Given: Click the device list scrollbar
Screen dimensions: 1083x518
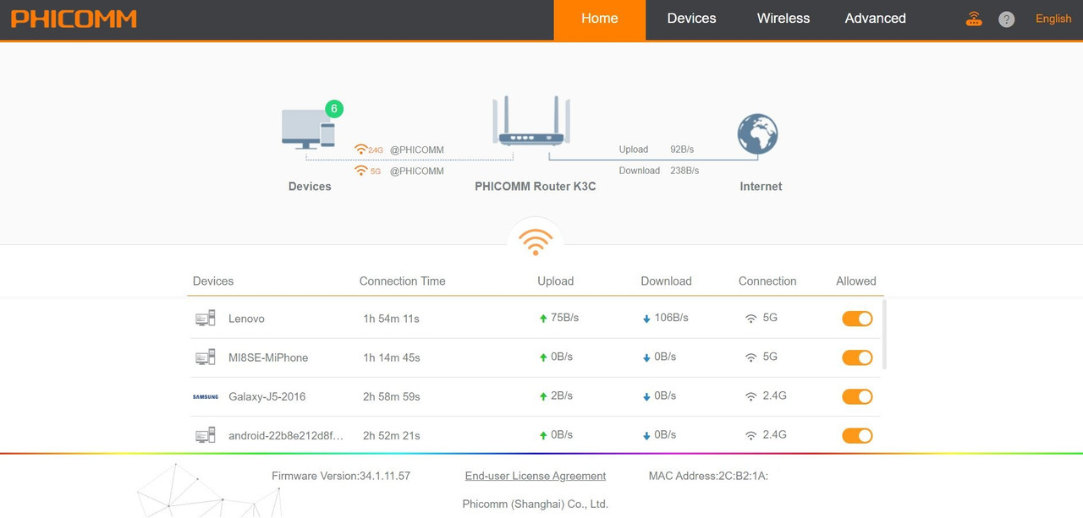Looking at the screenshot, I should (884, 334).
